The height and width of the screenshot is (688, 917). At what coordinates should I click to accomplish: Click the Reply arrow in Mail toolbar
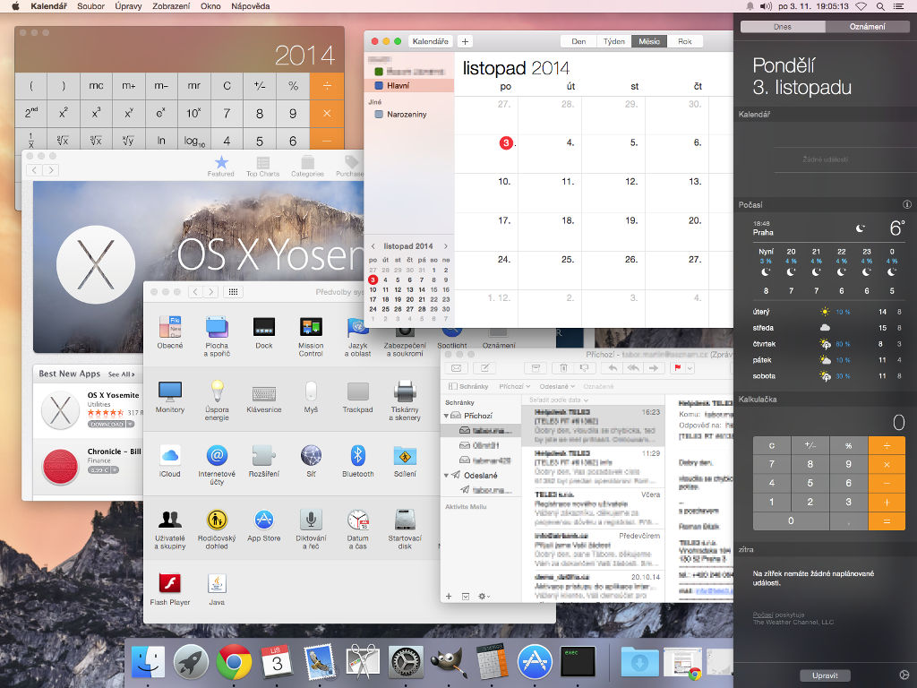click(613, 368)
